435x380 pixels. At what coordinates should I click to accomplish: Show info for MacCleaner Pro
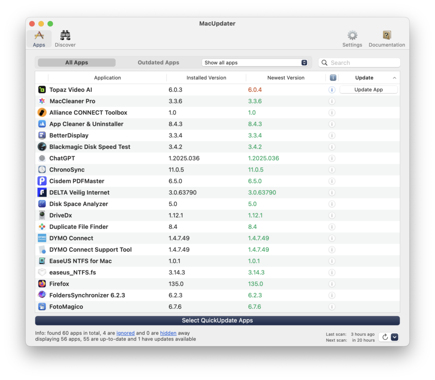click(x=332, y=101)
